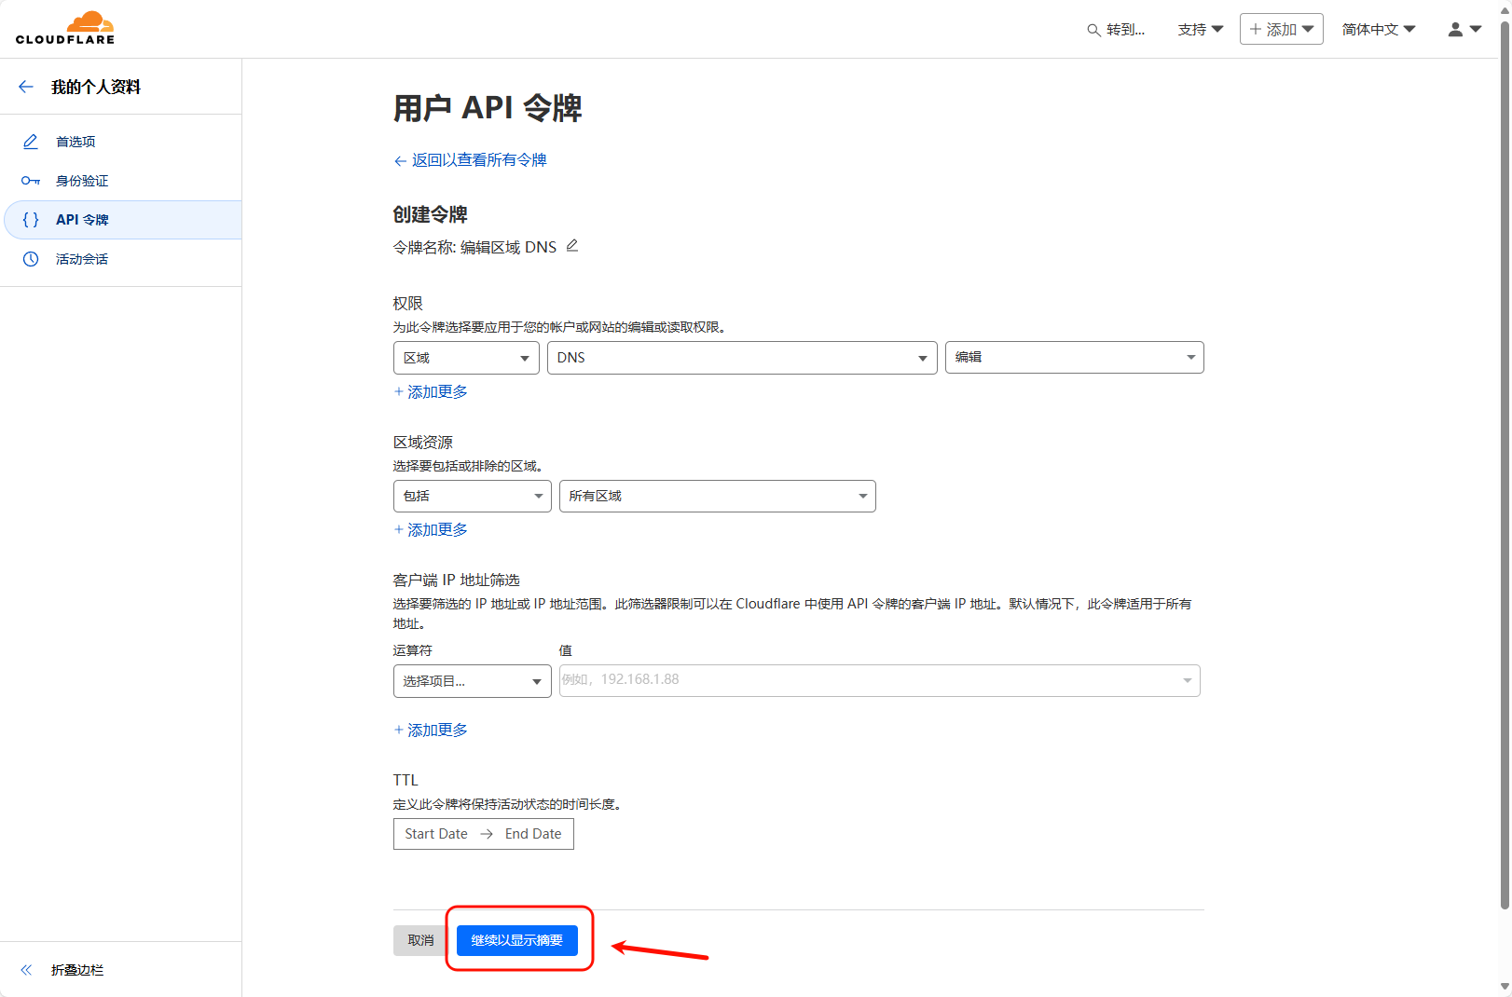Open the 编辑 access level dropdown
1512x997 pixels.
pos(1074,358)
